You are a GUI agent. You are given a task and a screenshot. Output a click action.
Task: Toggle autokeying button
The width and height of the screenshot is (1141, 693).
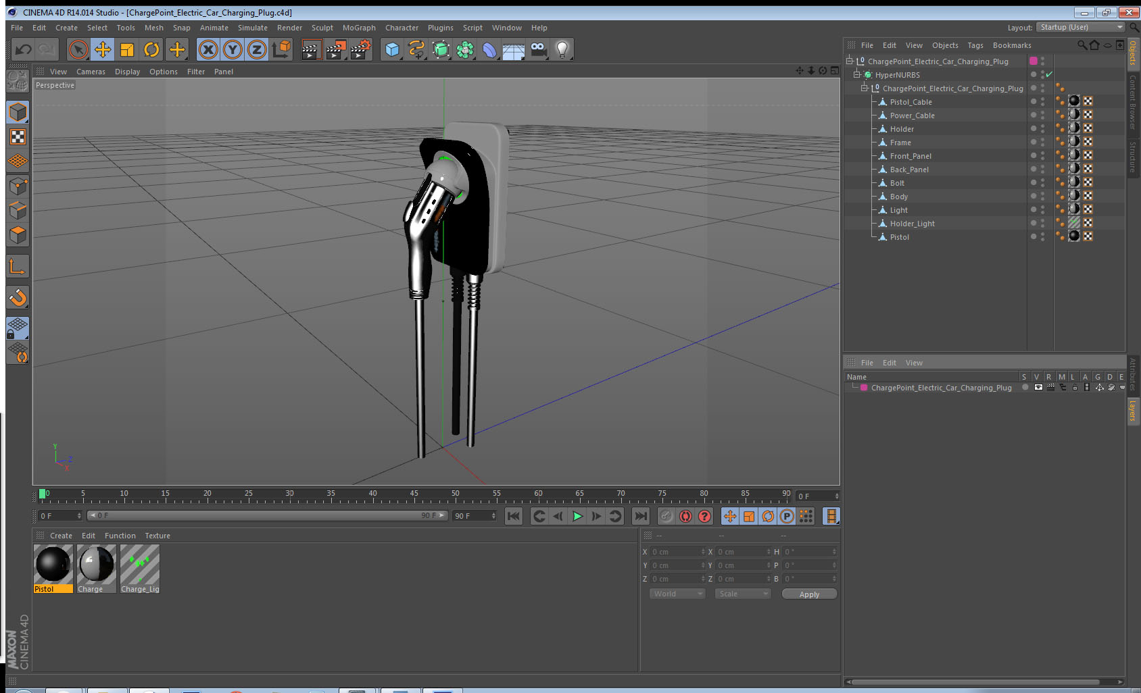685,516
